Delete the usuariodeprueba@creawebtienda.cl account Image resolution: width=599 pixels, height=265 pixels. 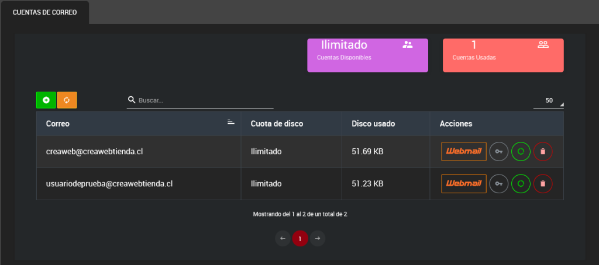tap(543, 184)
